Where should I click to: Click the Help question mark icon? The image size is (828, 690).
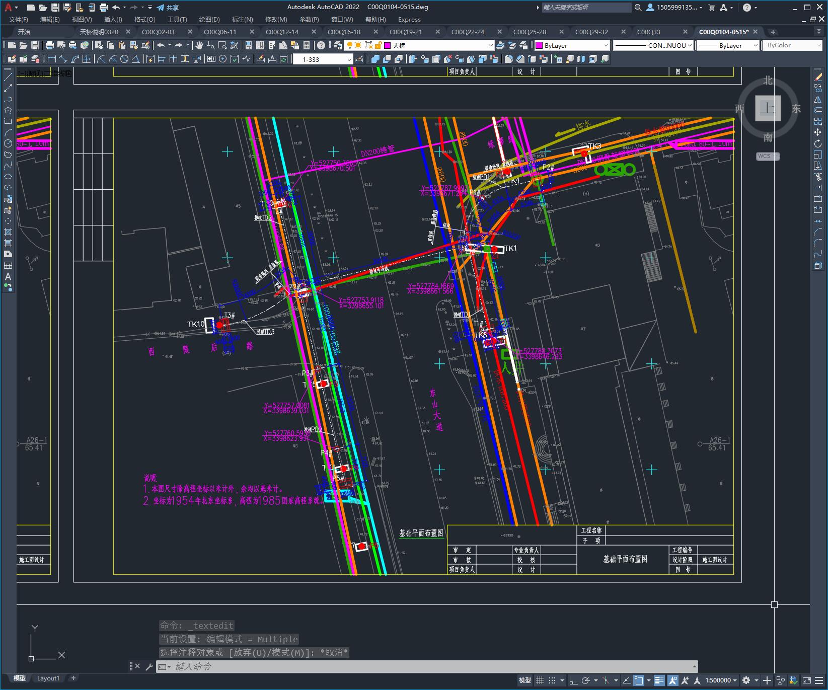click(x=321, y=45)
